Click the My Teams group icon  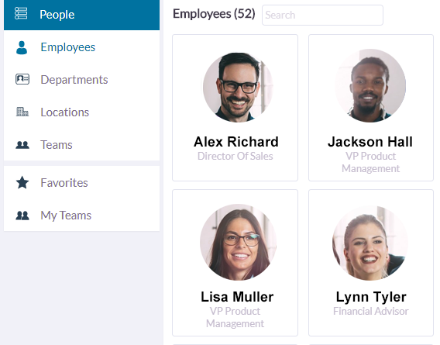tap(22, 216)
